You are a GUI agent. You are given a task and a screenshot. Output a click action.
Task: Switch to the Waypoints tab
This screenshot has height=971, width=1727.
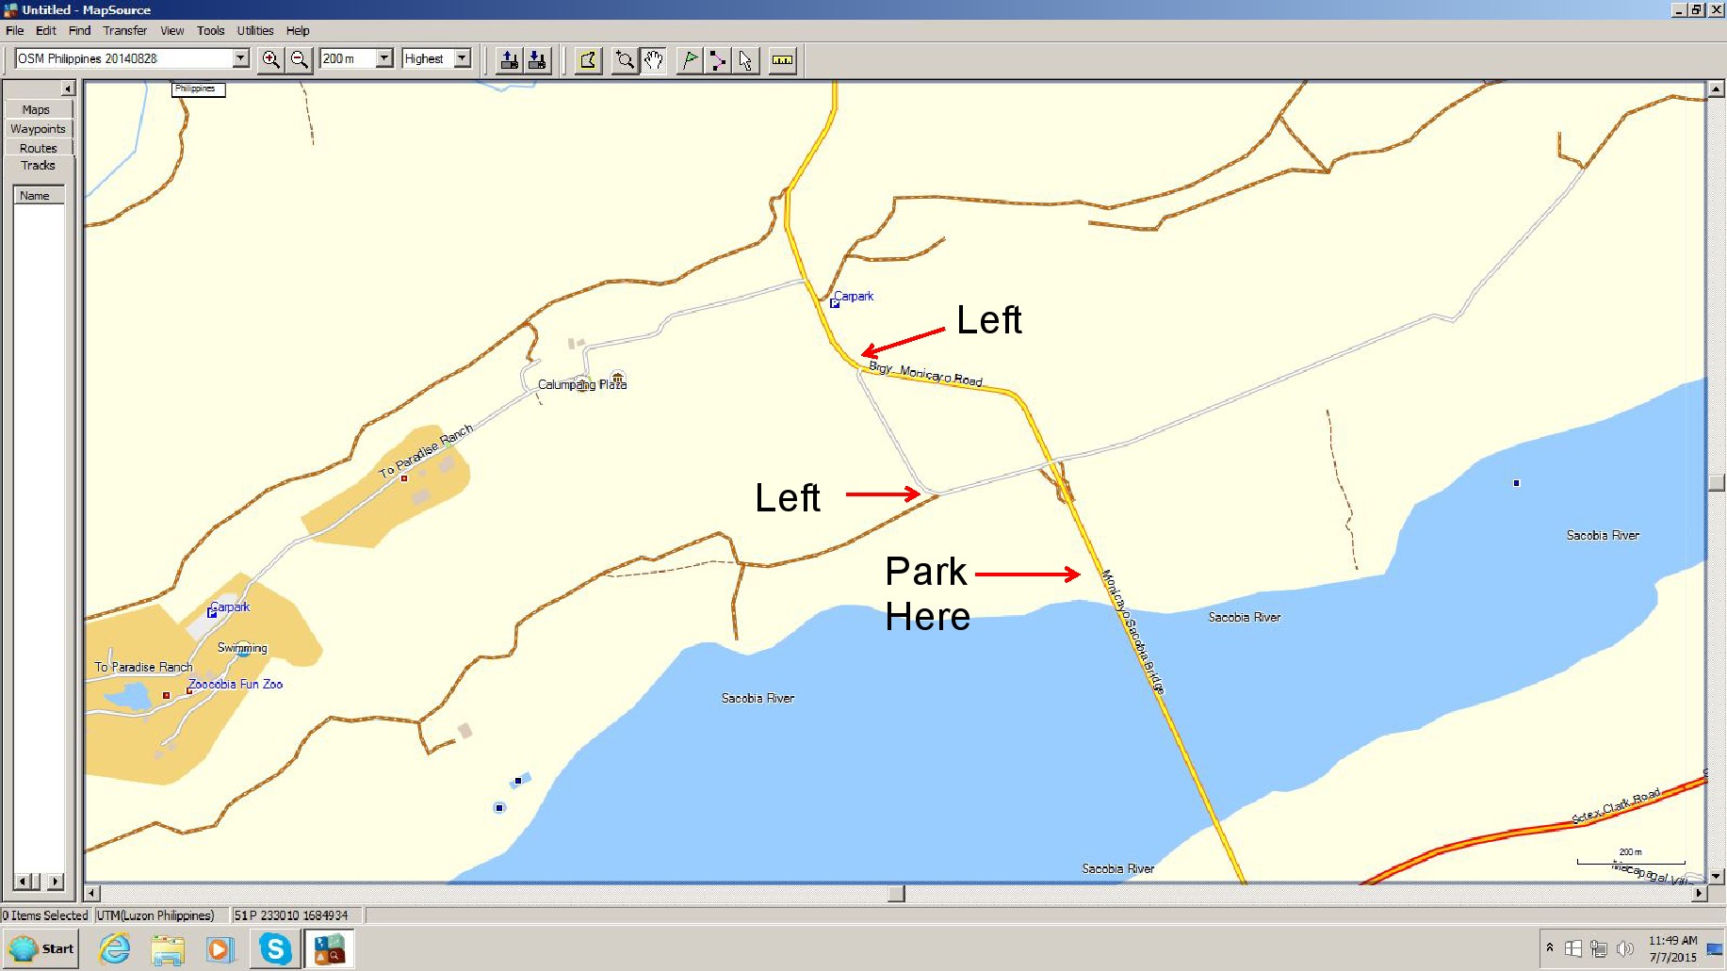pos(38,129)
